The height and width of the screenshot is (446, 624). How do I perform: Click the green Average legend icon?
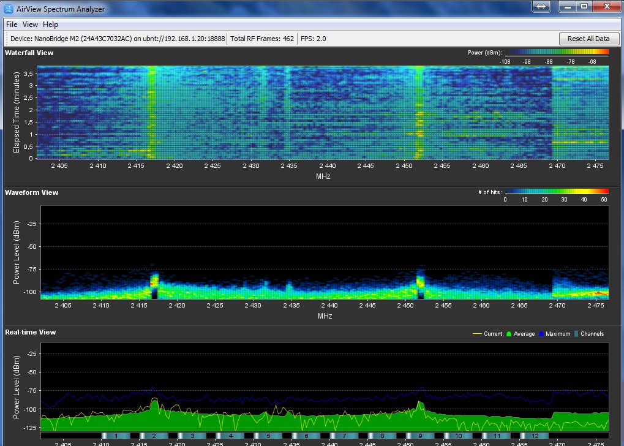(508, 334)
